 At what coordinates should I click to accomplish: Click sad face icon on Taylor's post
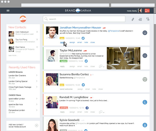click(145, 56)
